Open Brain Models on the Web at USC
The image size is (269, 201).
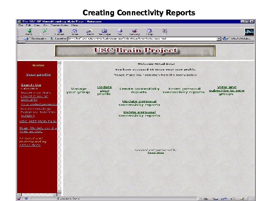[x=38, y=130]
